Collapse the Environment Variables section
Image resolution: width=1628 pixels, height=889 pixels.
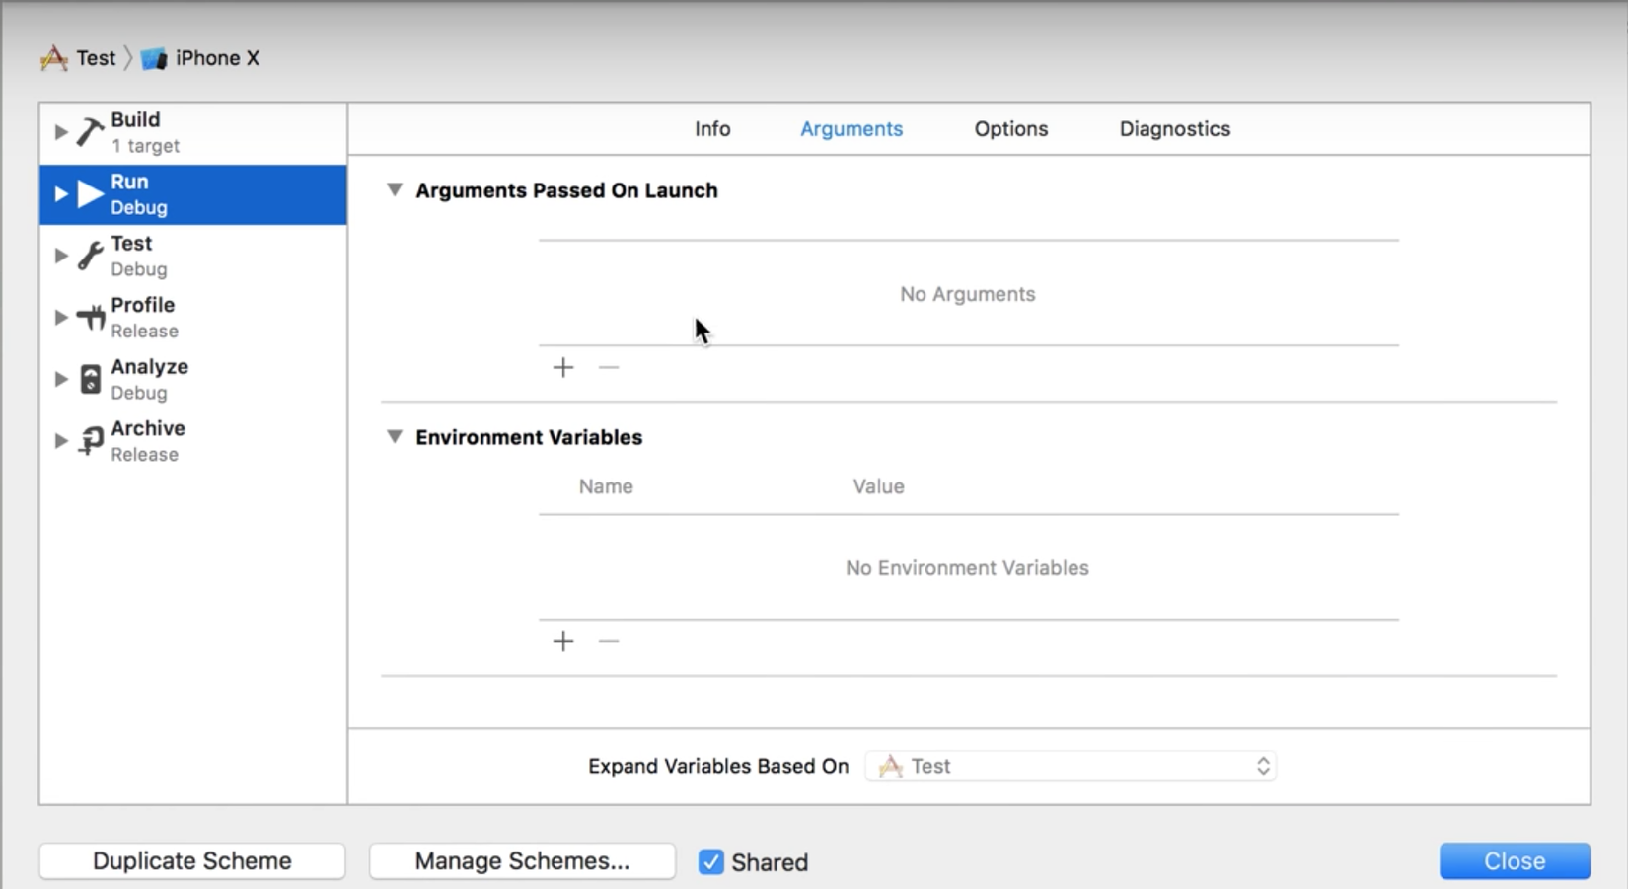(395, 436)
